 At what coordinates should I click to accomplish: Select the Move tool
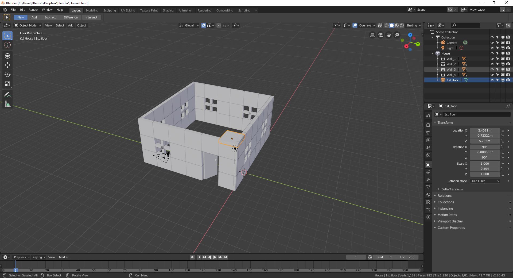pos(7,65)
